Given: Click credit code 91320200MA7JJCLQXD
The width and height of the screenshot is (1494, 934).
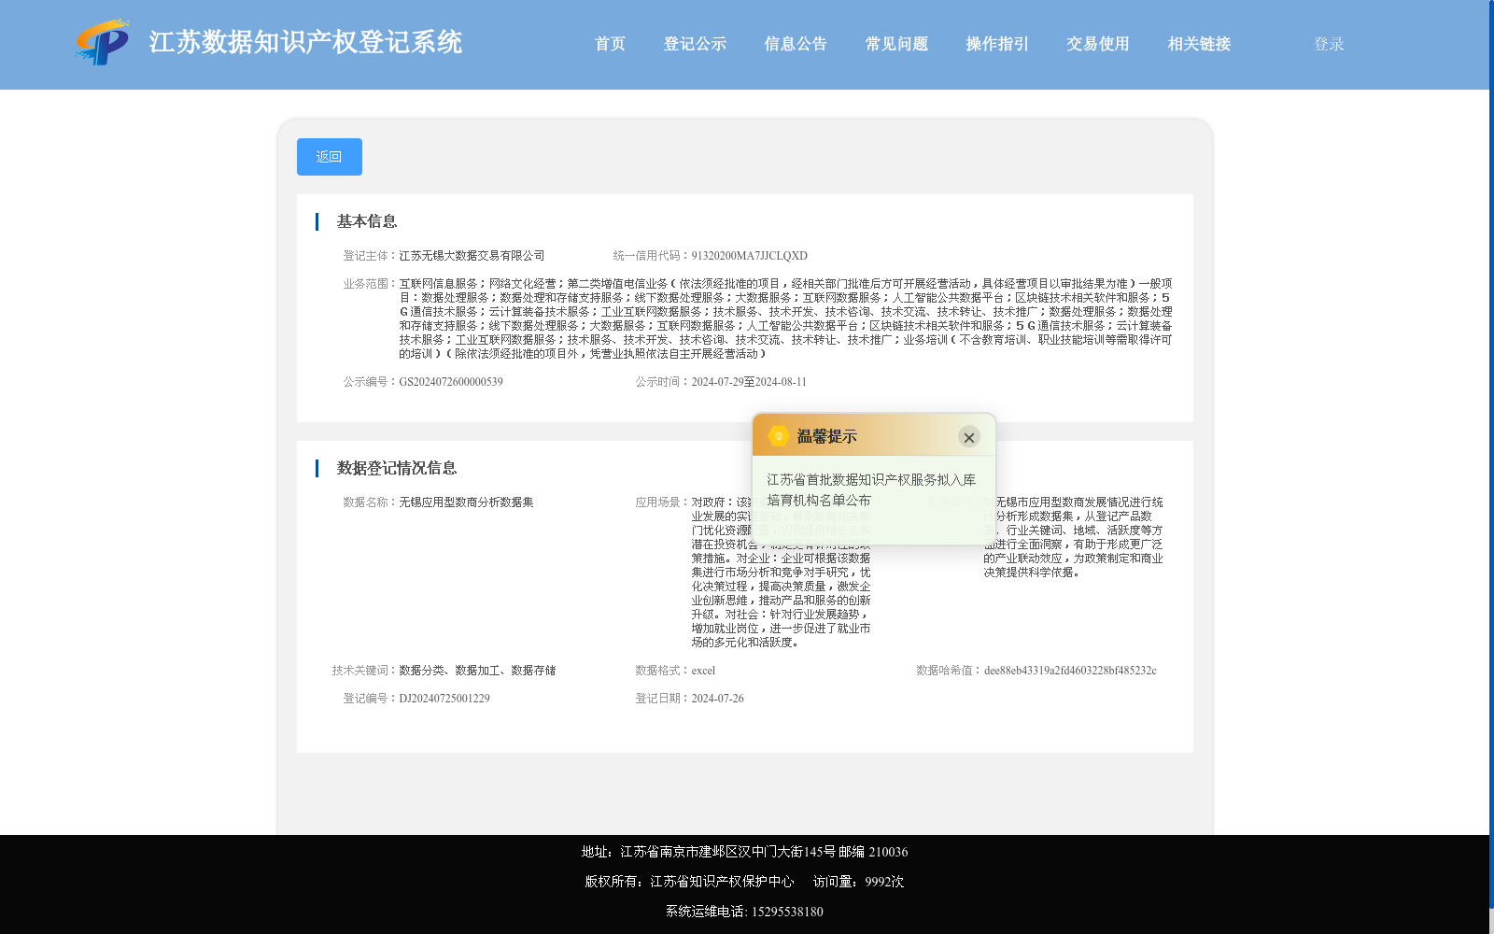Looking at the screenshot, I should click(749, 256).
